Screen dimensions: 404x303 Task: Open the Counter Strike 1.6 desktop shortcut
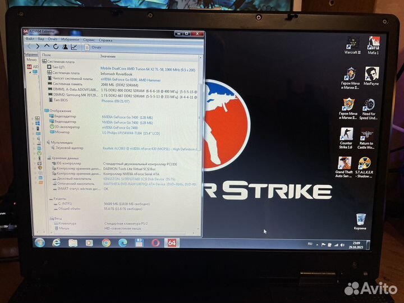pyautogui.click(x=346, y=139)
